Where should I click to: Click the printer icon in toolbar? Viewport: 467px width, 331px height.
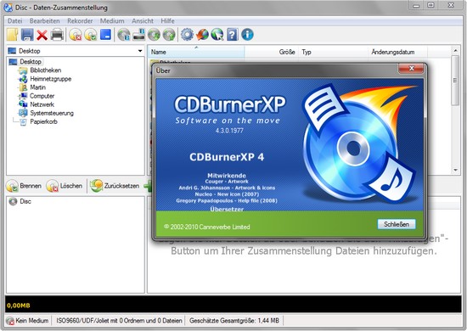[x=57, y=35]
